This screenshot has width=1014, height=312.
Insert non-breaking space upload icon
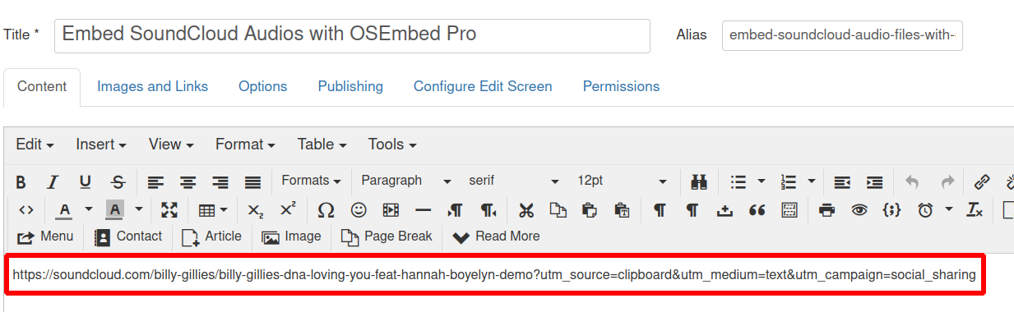725,210
